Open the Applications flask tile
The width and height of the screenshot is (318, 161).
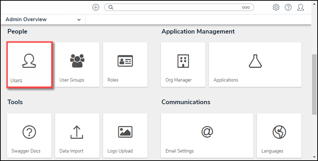(255, 65)
